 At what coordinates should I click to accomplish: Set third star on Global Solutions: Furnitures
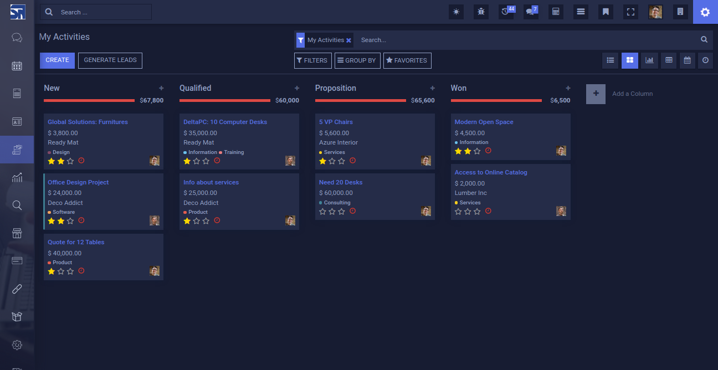[70, 161]
